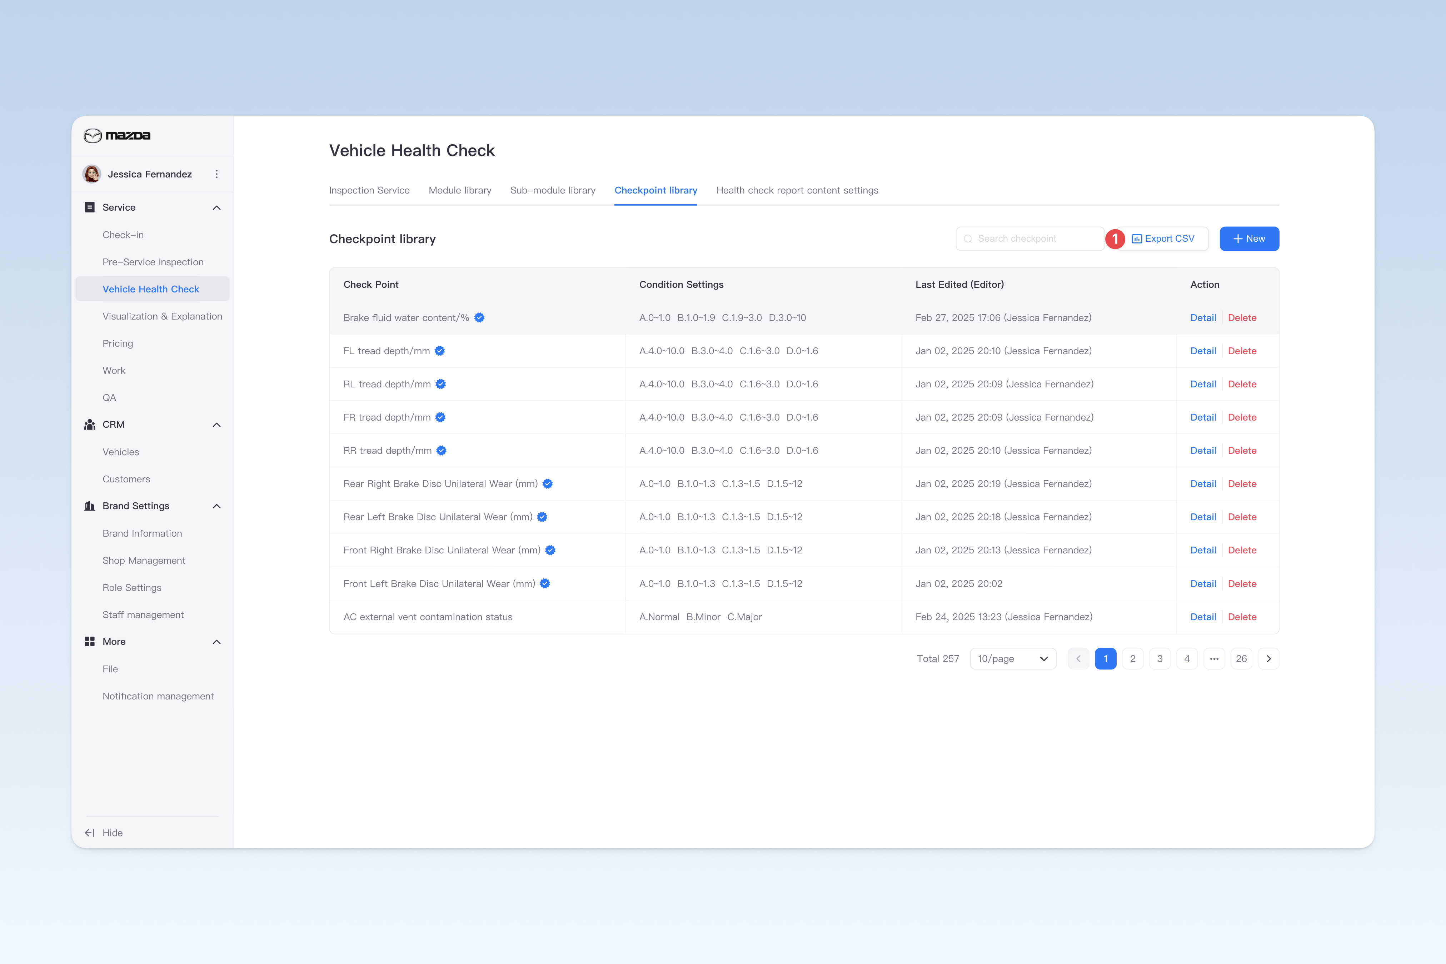The width and height of the screenshot is (1446, 964).
Task: Delete the AC external vent contamination status row
Action: 1242,617
